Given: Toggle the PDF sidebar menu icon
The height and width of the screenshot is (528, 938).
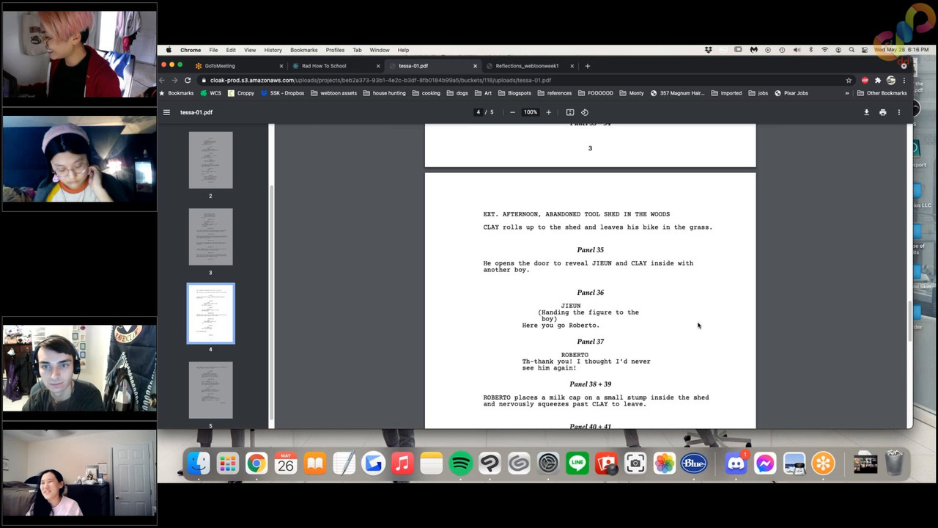Looking at the screenshot, I should click(x=166, y=112).
